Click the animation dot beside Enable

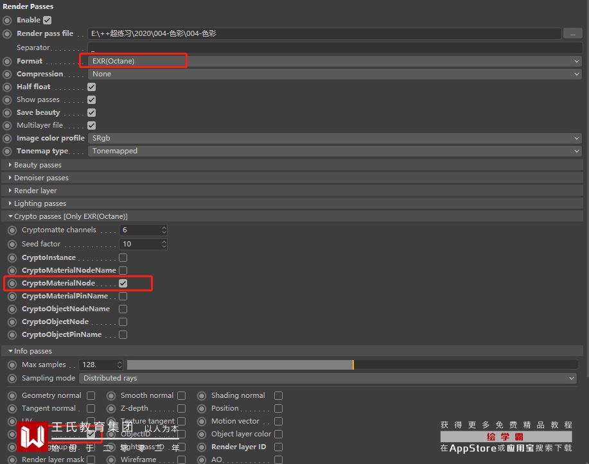point(7,21)
